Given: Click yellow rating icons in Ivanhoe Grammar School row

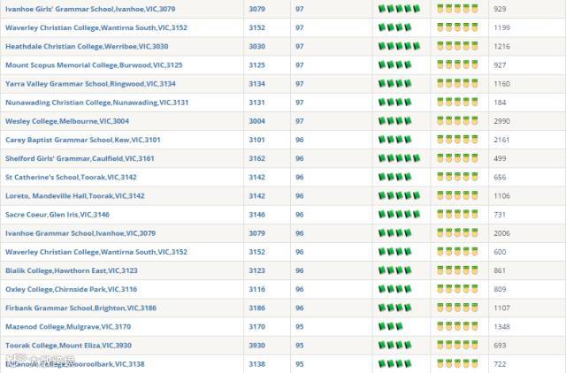Looking at the screenshot, I should pyautogui.click(x=457, y=233).
